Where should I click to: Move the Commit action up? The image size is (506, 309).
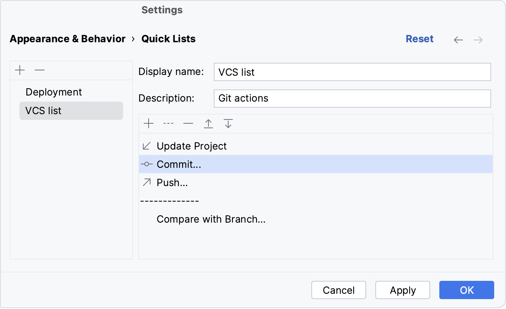coord(208,123)
